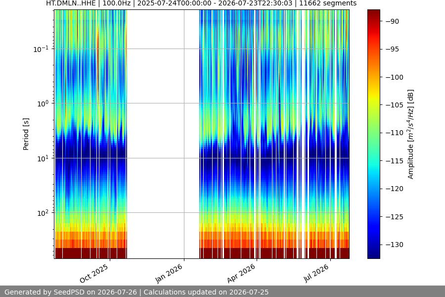Click the amplitude color scale bar
Screen dimensions: 445x297
pos(373,134)
